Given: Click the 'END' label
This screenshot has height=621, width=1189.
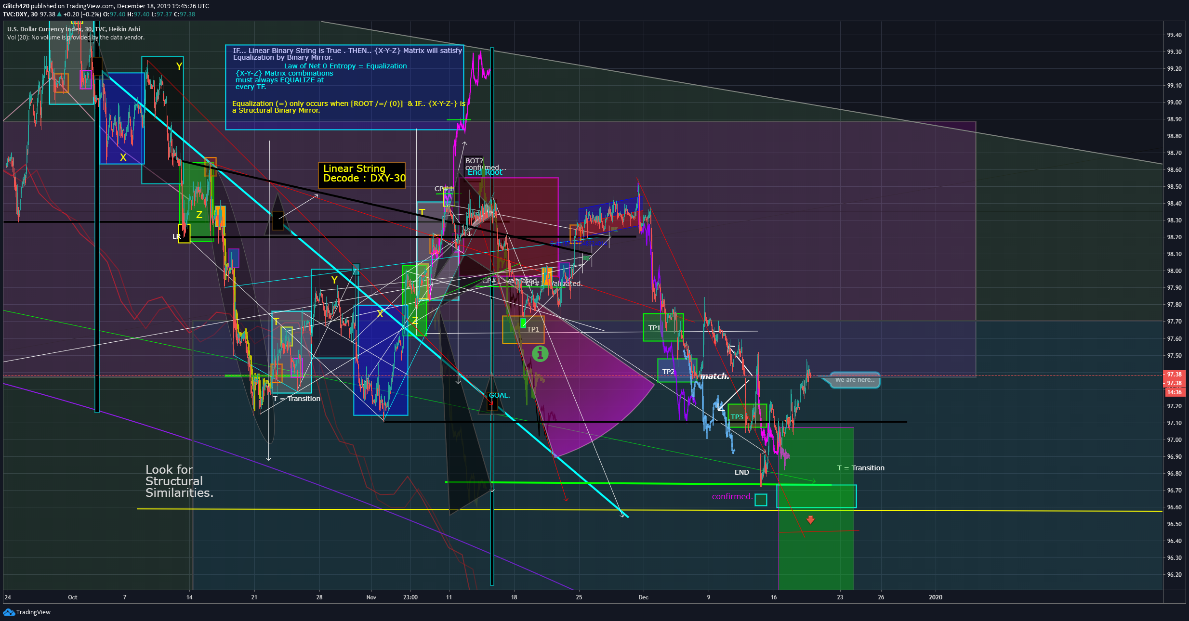Looking at the screenshot, I should 742,472.
